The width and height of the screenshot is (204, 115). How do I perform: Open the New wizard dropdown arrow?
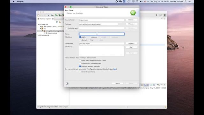[40, 15]
